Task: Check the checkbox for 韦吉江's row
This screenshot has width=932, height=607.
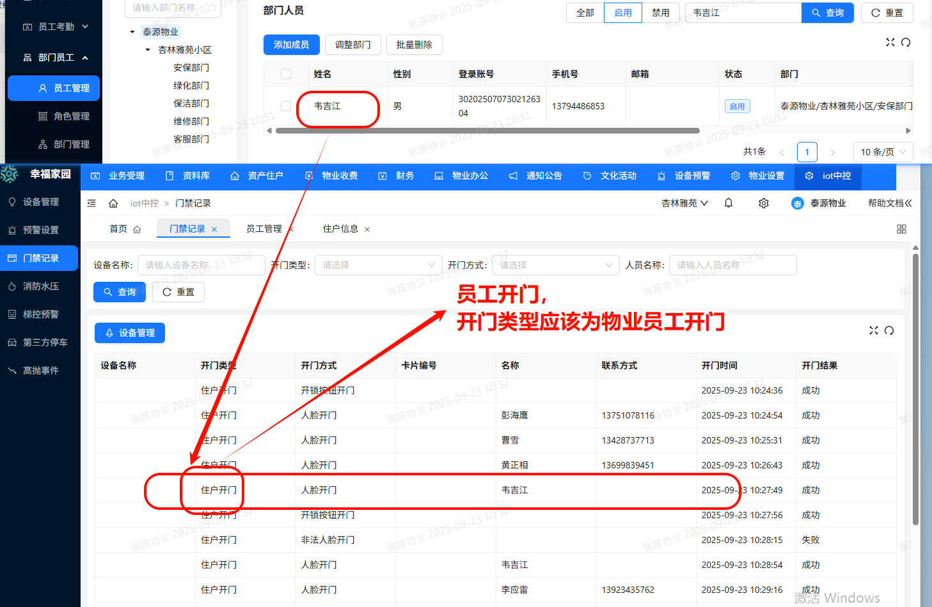Action: tap(285, 106)
